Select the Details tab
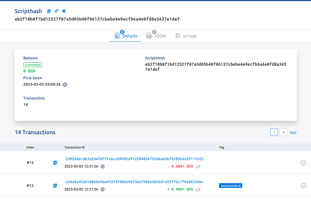Screen dimensions: 311x199 click(126, 36)
